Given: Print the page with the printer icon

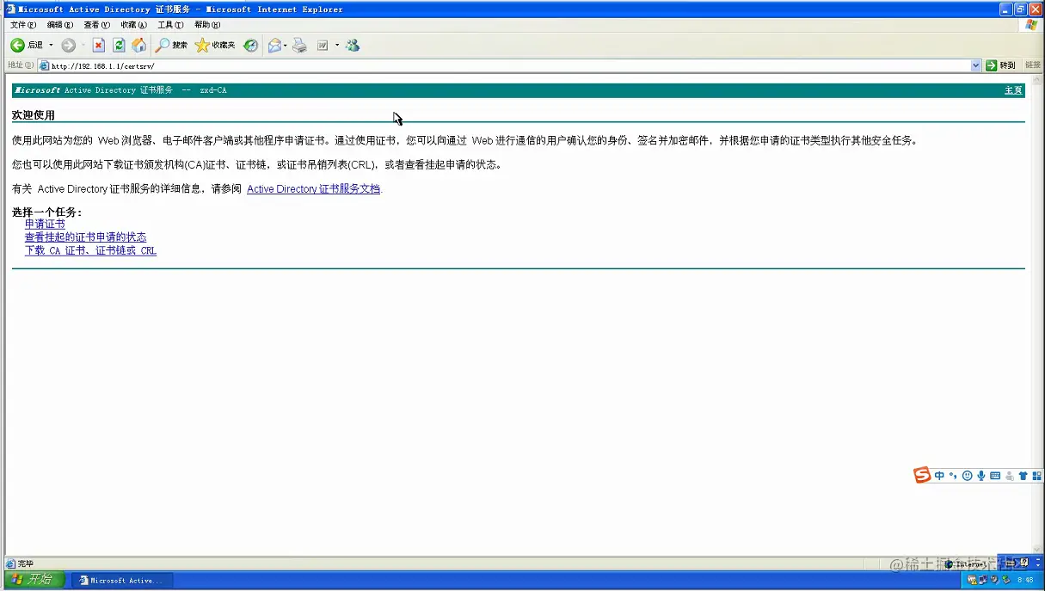Looking at the screenshot, I should (299, 45).
